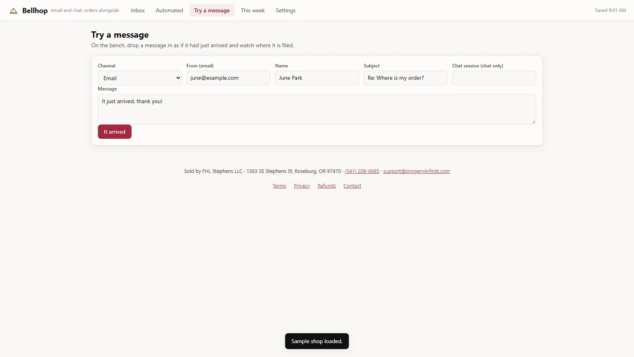Follow the Privacy footer link
This screenshot has width=634, height=357.
pos(302,186)
